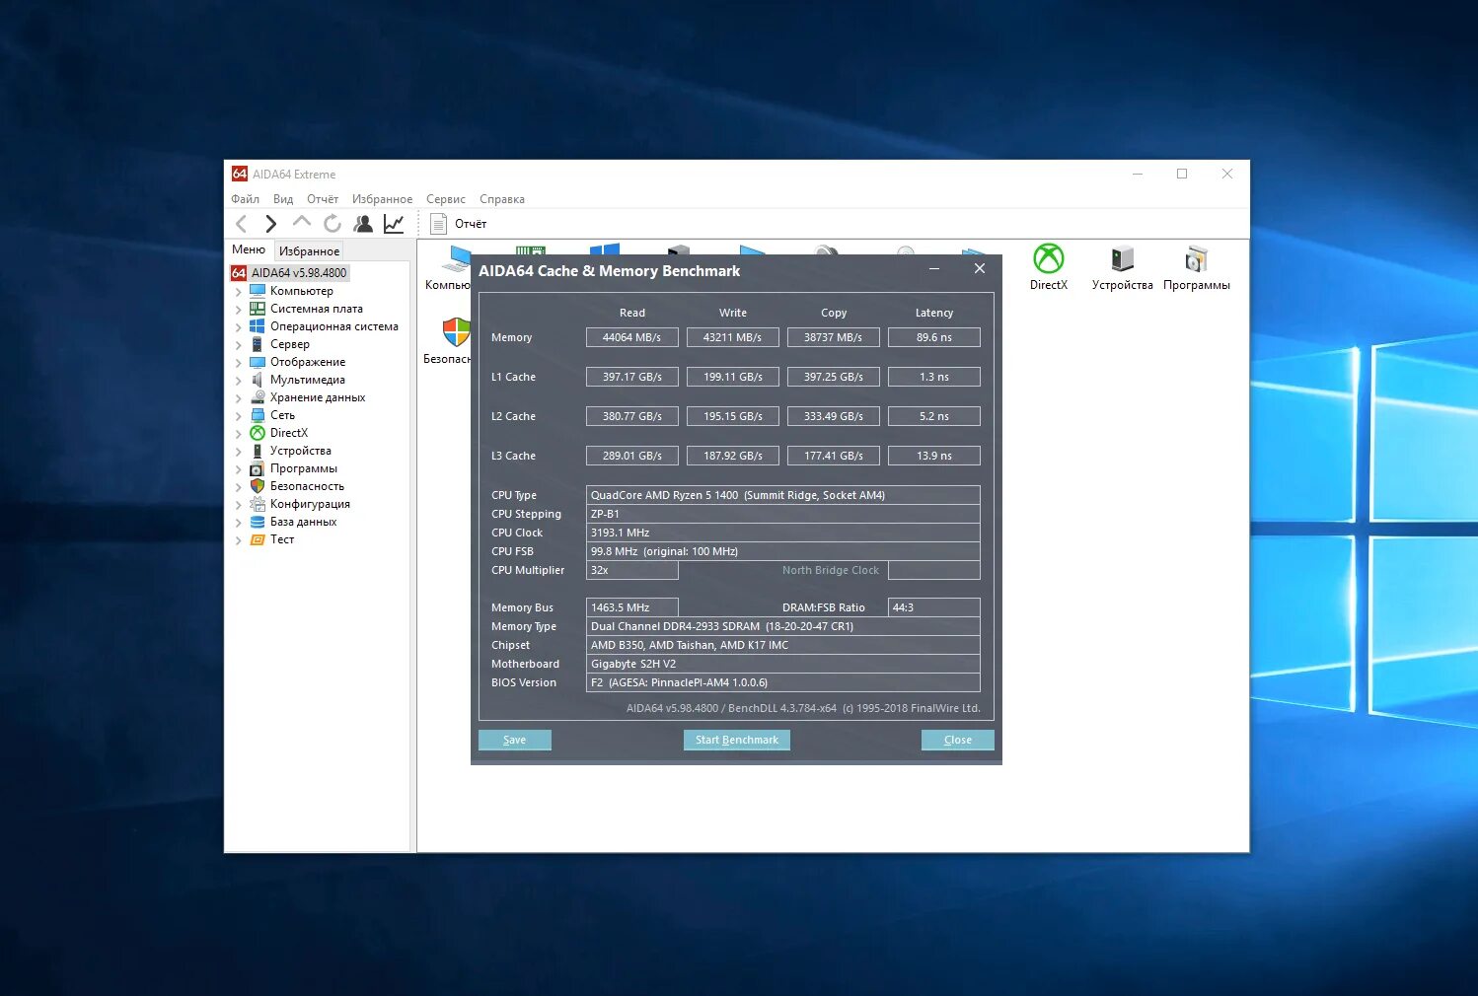Select Системная плата in the tree

(316, 309)
